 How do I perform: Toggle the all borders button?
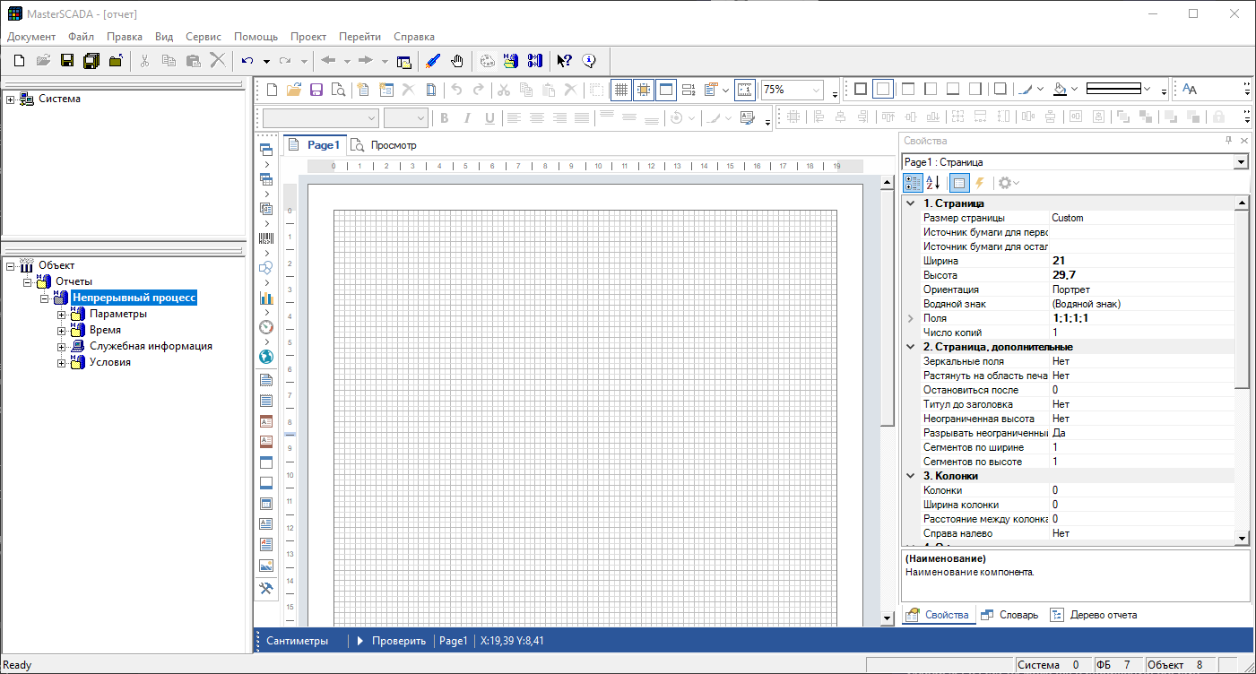point(861,90)
